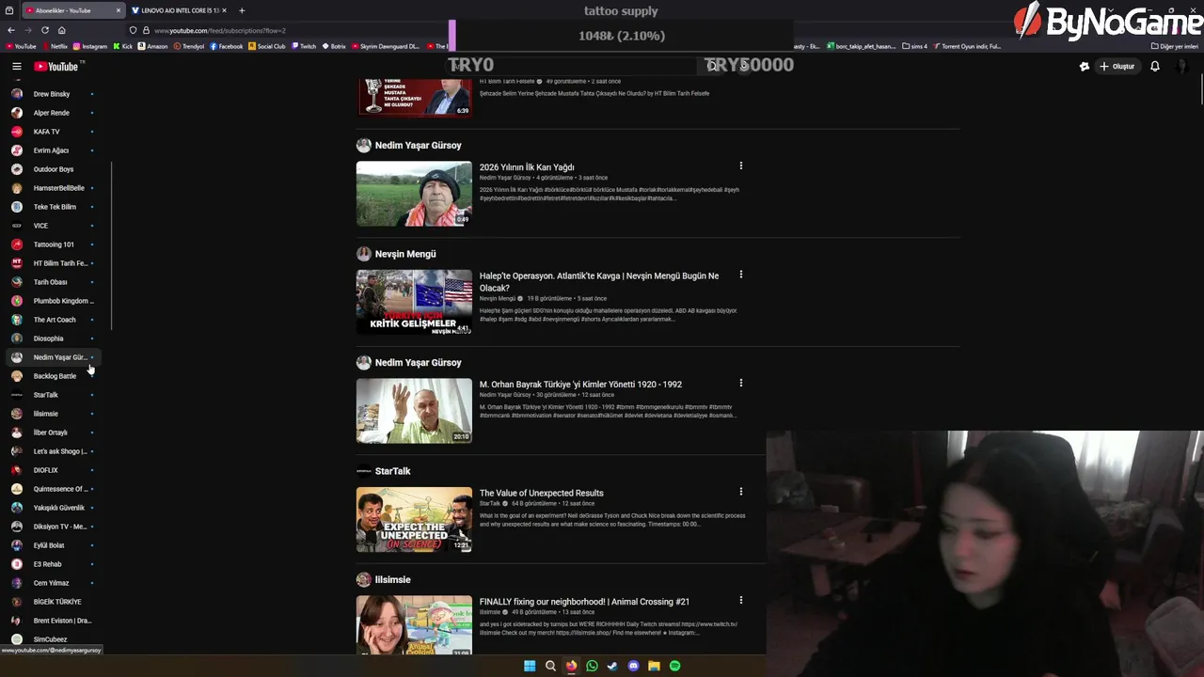The width and height of the screenshot is (1204, 677).
Task: Click the browser home icon
Action: 61,30
